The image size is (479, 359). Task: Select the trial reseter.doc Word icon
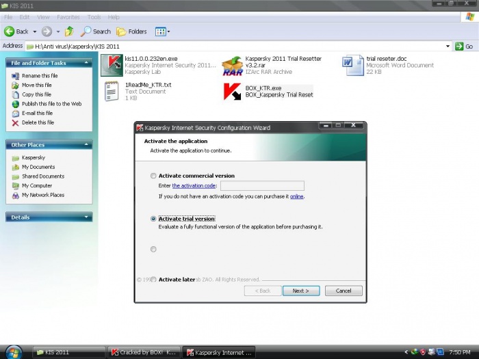click(353, 66)
